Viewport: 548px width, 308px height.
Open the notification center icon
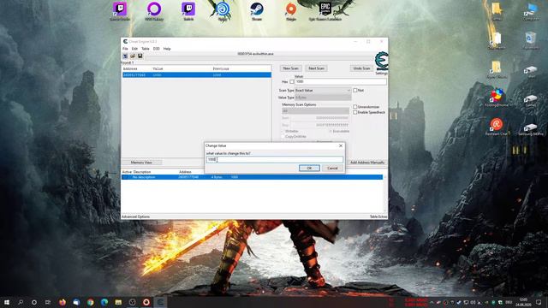pyautogui.click(x=539, y=302)
